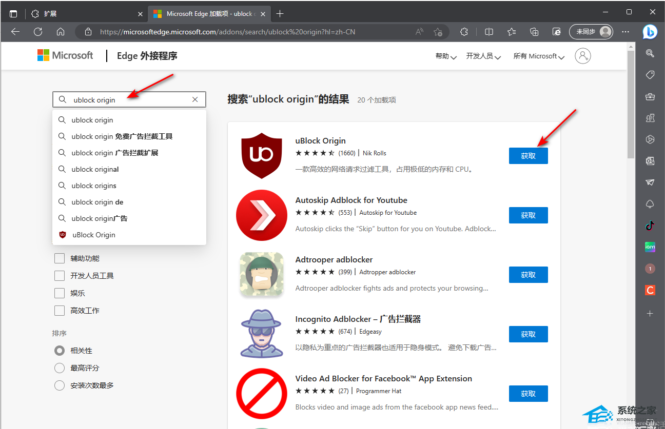Choose suggestion 'ublock origin 广告拦截扩展'

click(129, 153)
